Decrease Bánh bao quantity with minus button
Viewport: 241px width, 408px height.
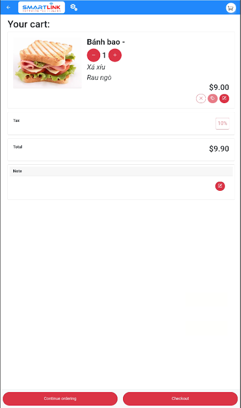(93, 55)
